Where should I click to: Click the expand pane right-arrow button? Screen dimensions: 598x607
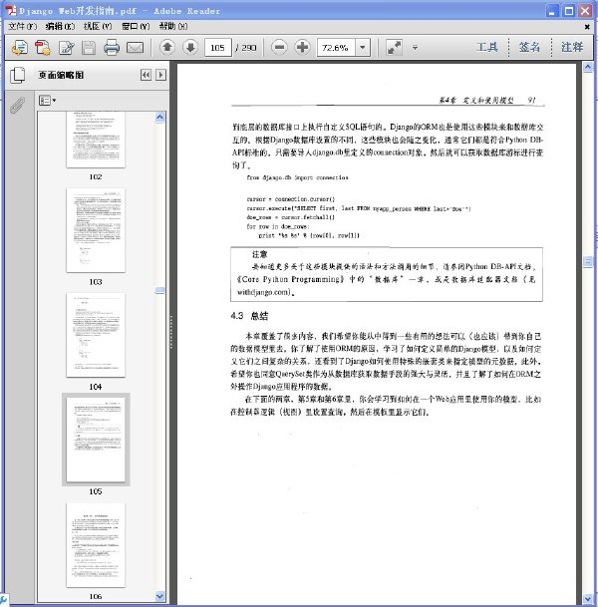pos(160,75)
